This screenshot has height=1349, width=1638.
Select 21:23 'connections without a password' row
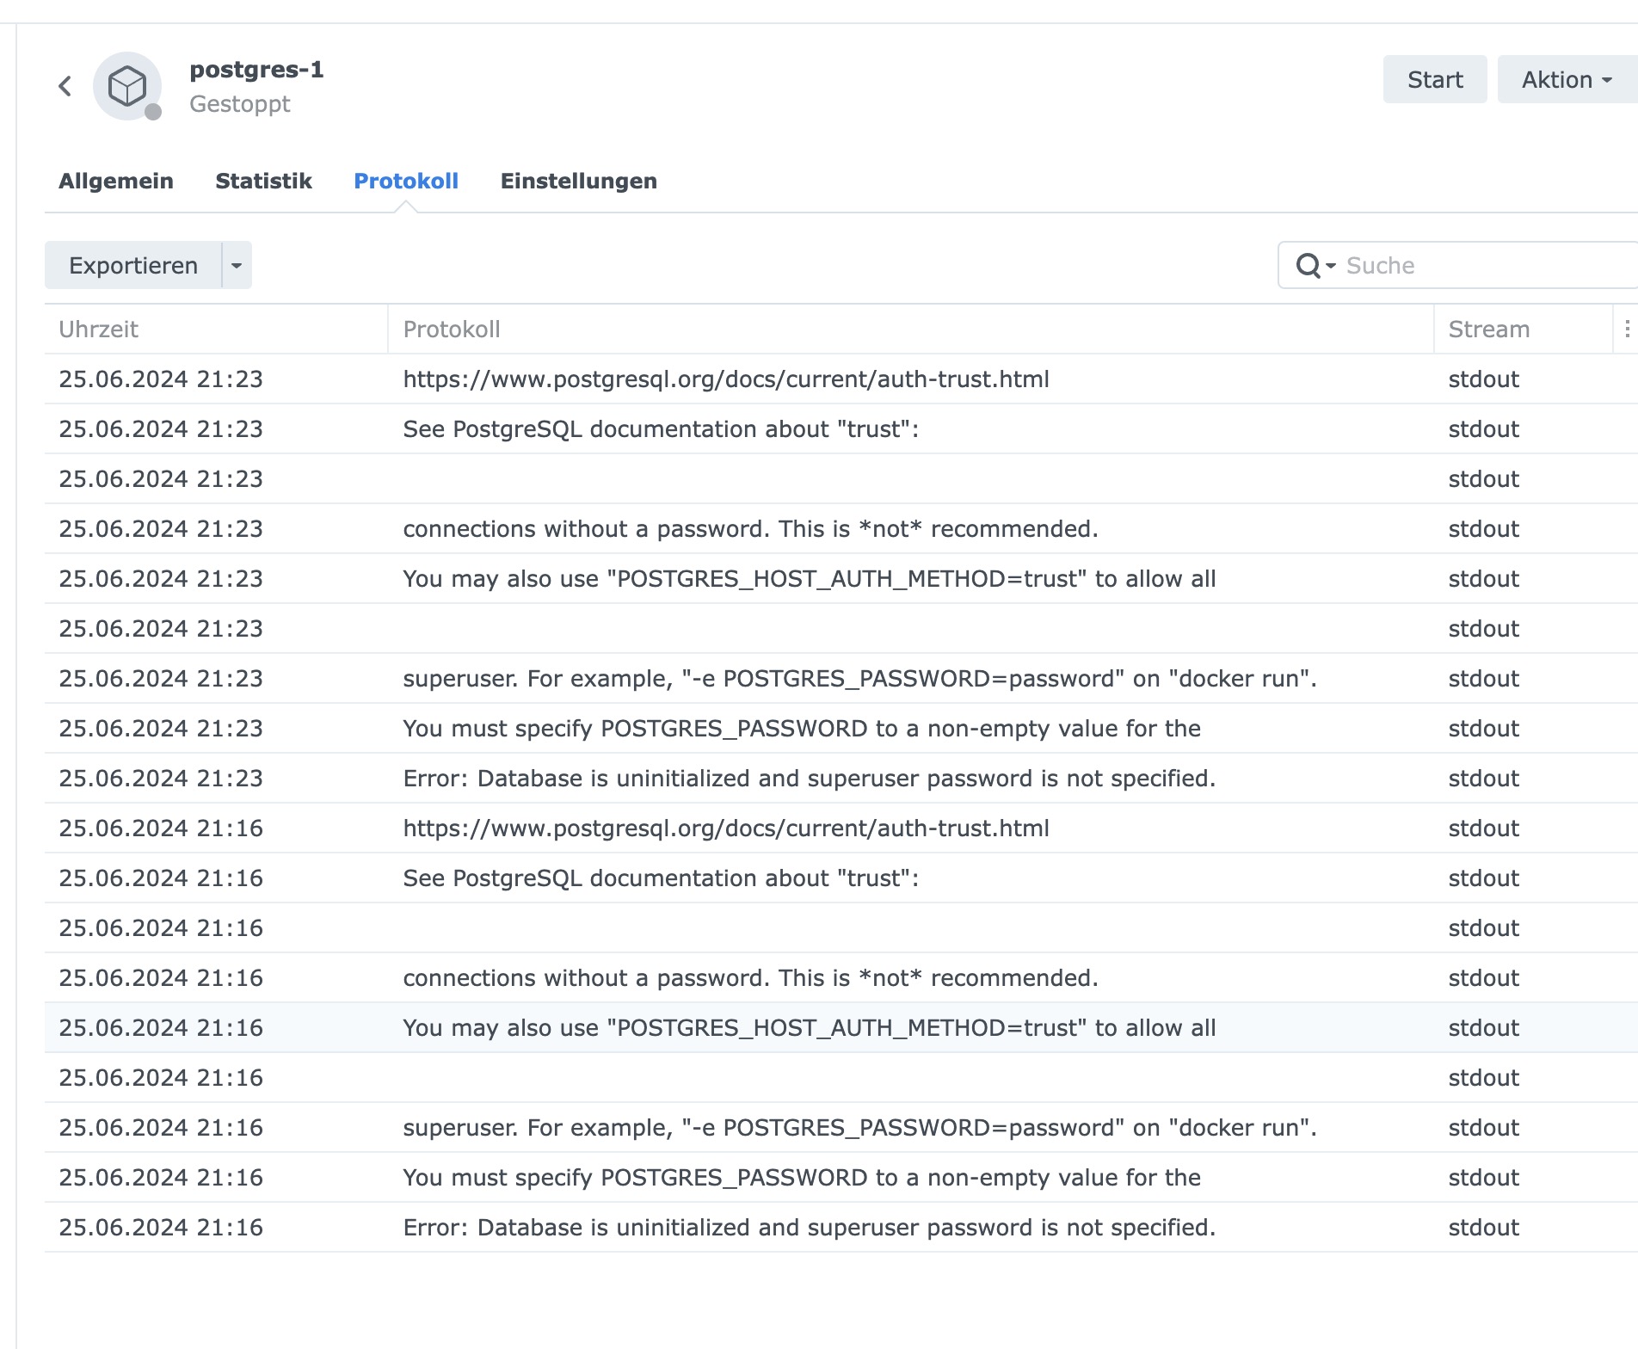pos(841,529)
